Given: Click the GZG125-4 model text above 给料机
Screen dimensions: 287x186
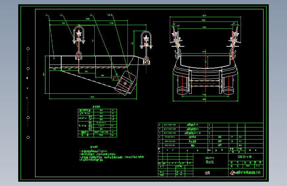Looking at the screenshot, I should point(210,158).
